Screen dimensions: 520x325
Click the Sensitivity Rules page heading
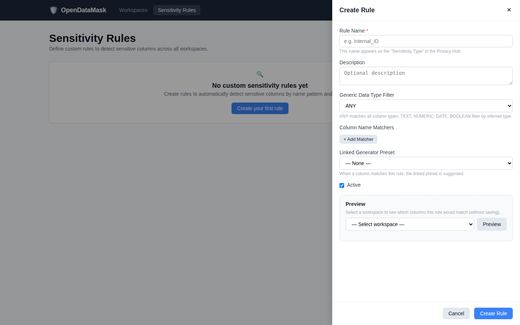[92, 38]
